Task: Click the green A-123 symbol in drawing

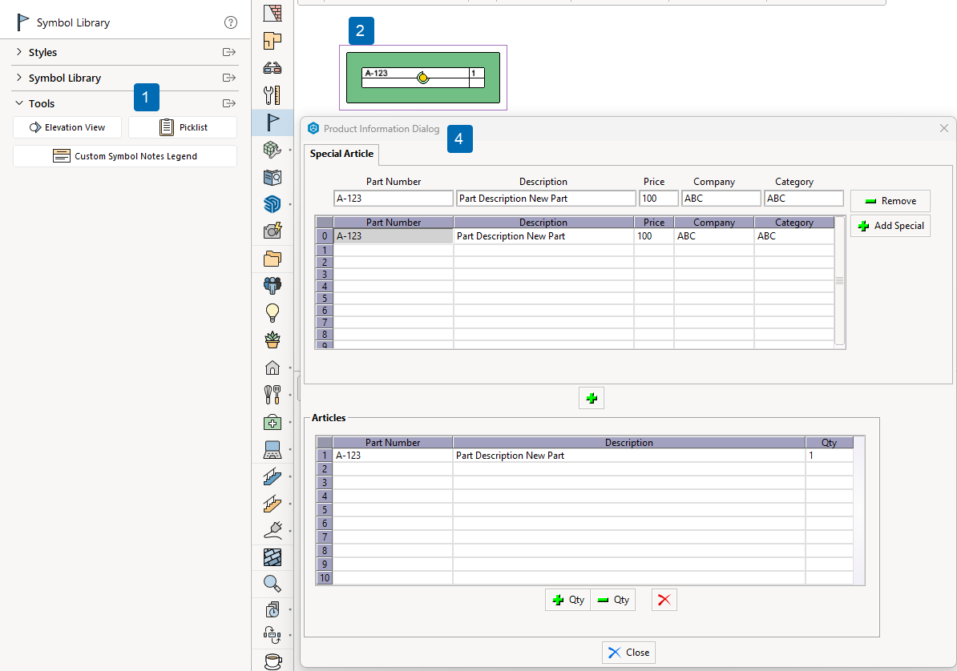Action: coord(423,78)
